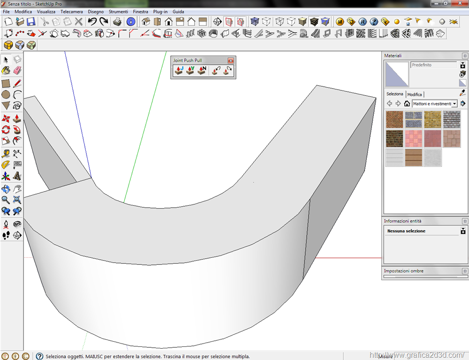Choose the Tape Measure tool
Image resolution: width=469 pixels, height=360 pixels.
pos(6,154)
